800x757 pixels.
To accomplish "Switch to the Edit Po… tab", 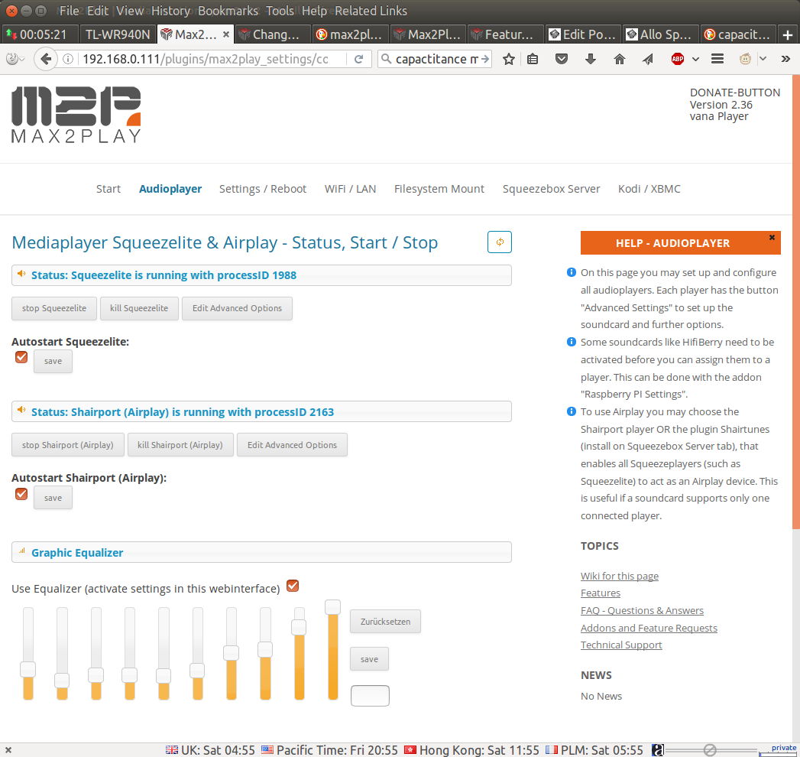I will pyautogui.click(x=583, y=34).
